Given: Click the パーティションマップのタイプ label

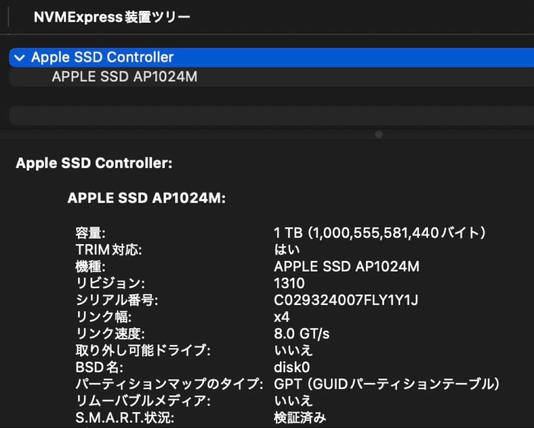Looking at the screenshot, I should click(169, 384).
